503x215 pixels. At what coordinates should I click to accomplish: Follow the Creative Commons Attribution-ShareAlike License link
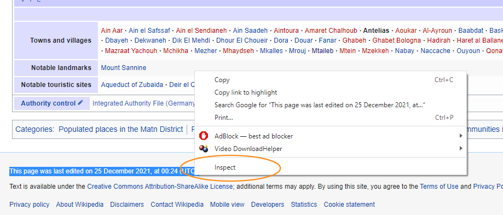[160, 187]
